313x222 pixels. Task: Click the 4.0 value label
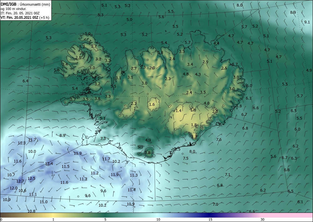click(207, 103)
